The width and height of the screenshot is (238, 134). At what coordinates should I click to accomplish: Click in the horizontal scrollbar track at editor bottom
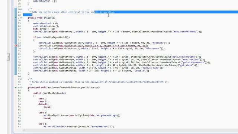(x=131, y=130)
